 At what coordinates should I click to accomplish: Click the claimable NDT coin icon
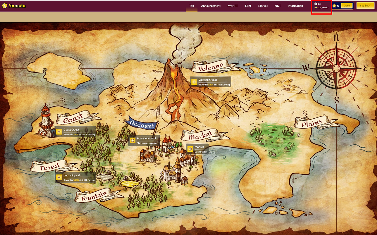(x=334, y=6)
